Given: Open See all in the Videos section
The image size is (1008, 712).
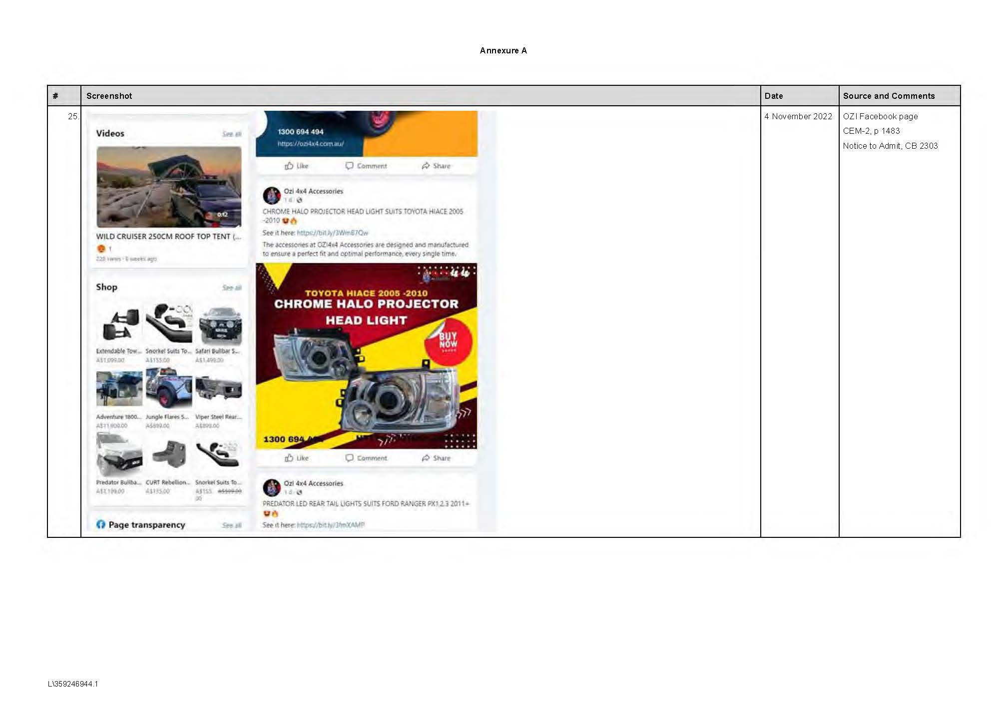Looking at the screenshot, I should point(232,134).
